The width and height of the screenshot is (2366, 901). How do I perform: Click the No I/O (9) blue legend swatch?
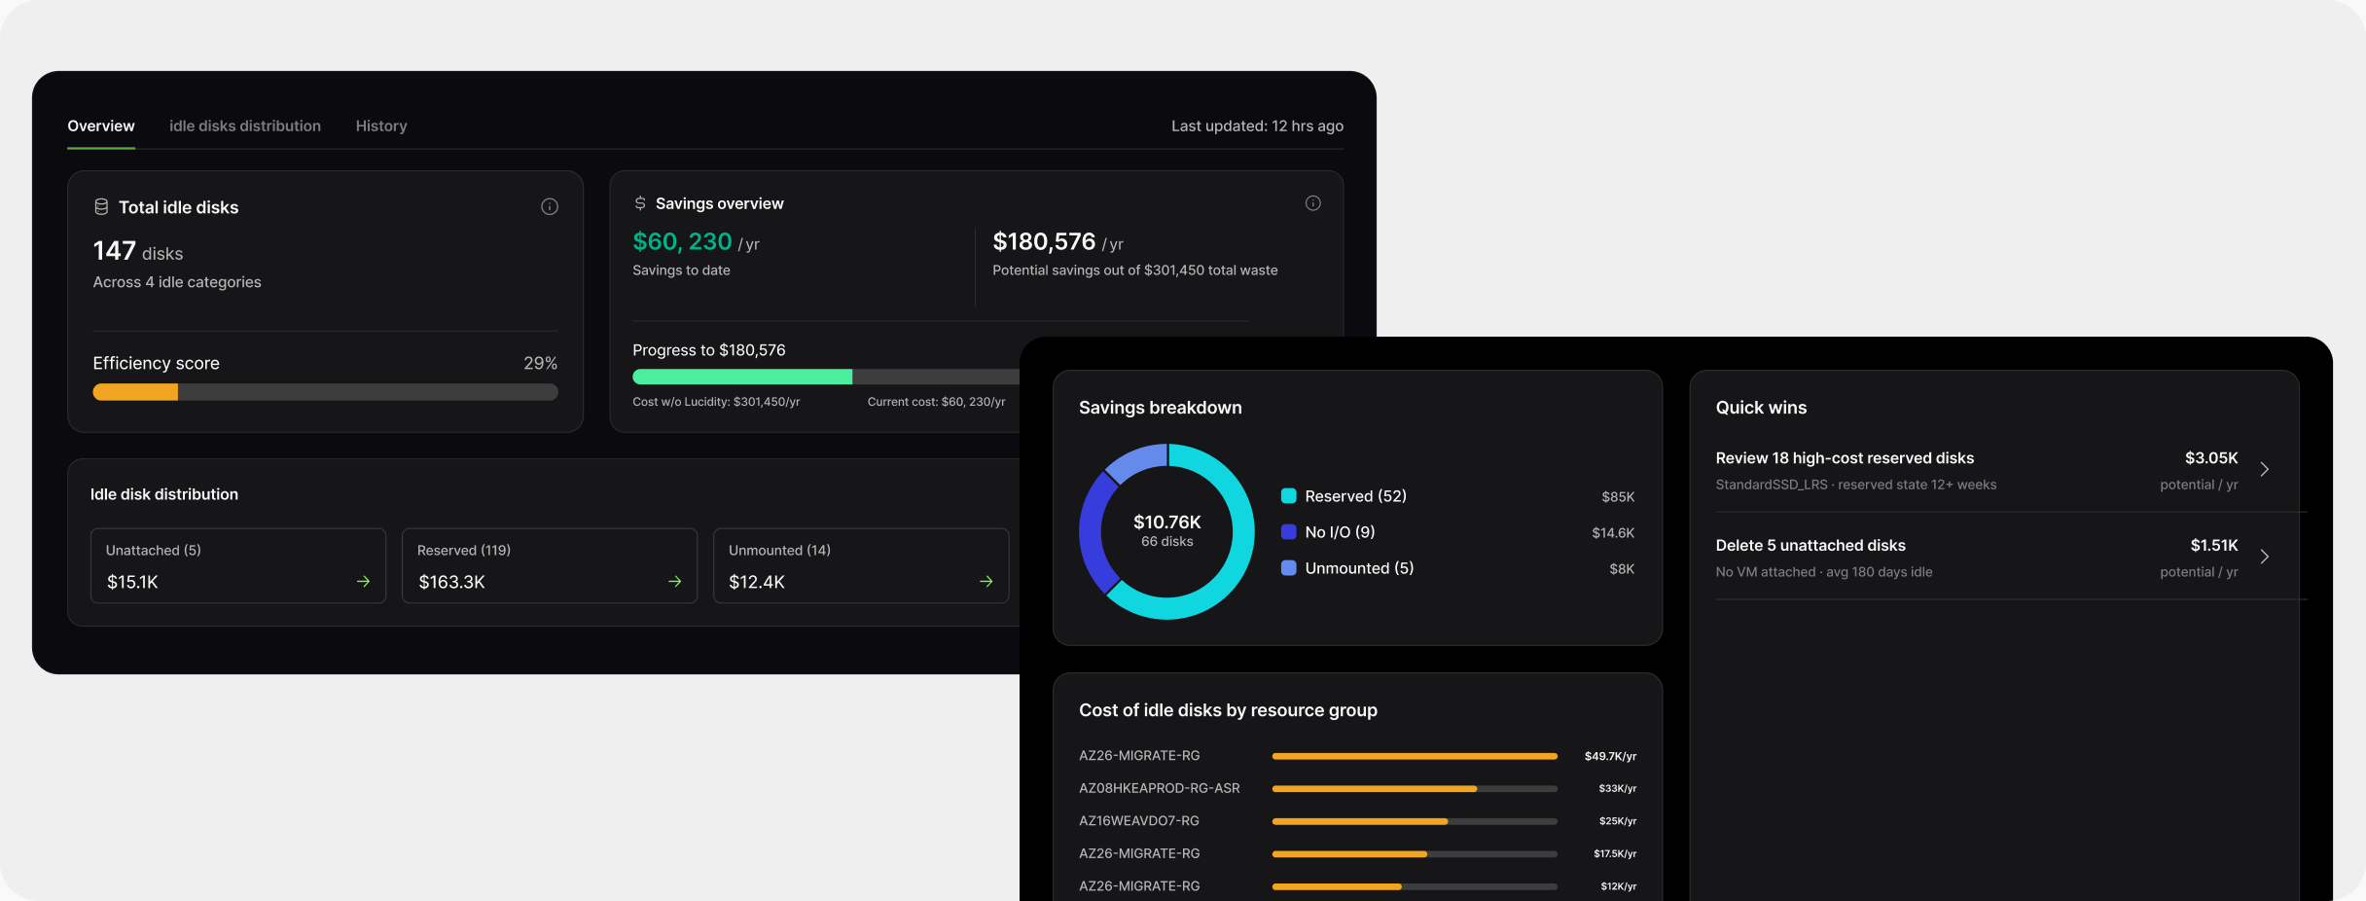pos(1288,532)
